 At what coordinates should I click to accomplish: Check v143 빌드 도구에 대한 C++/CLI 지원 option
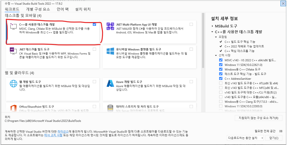point(221,92)
